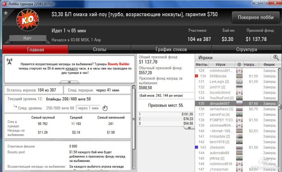Click the tournament info panel vertical scrollbar
Screen dimensions: 282x172
134,119
